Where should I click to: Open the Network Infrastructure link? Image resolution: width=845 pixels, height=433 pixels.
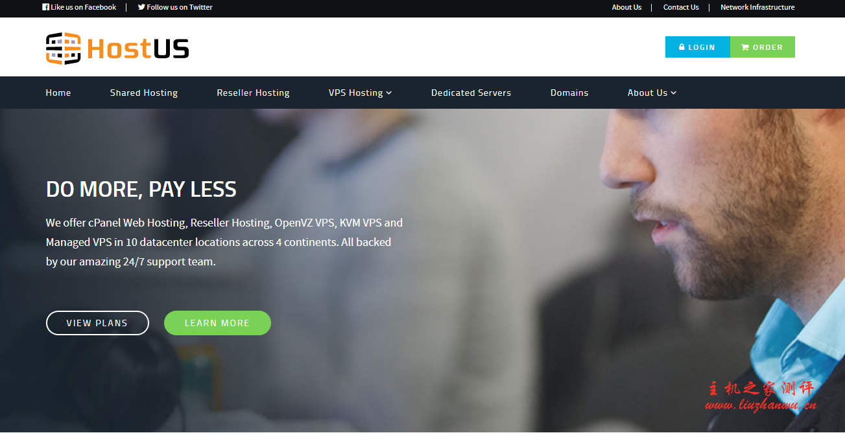[x=757, y=7]
